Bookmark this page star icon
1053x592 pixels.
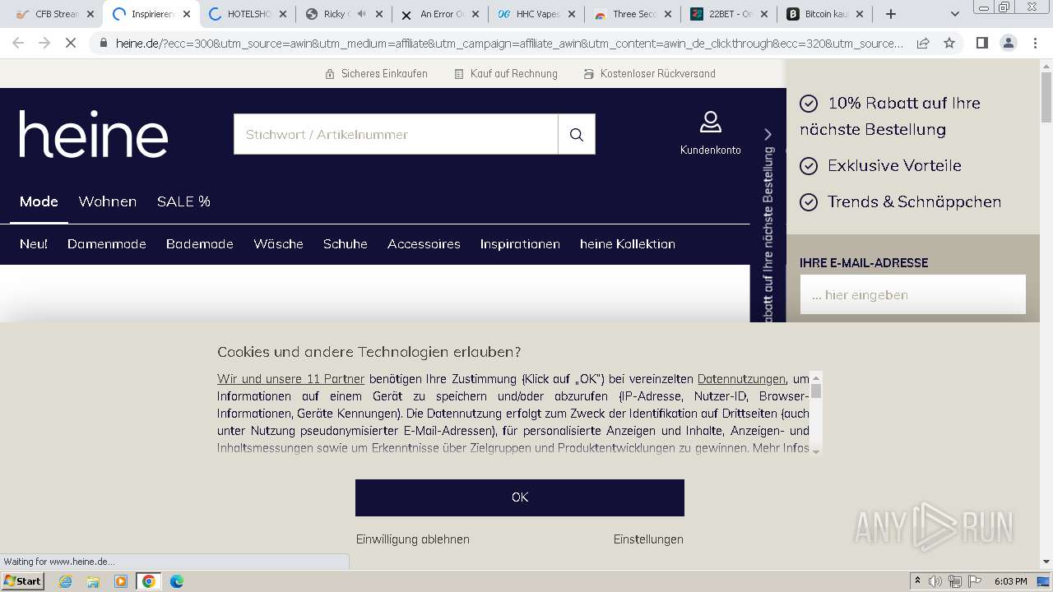click(949, 43)
